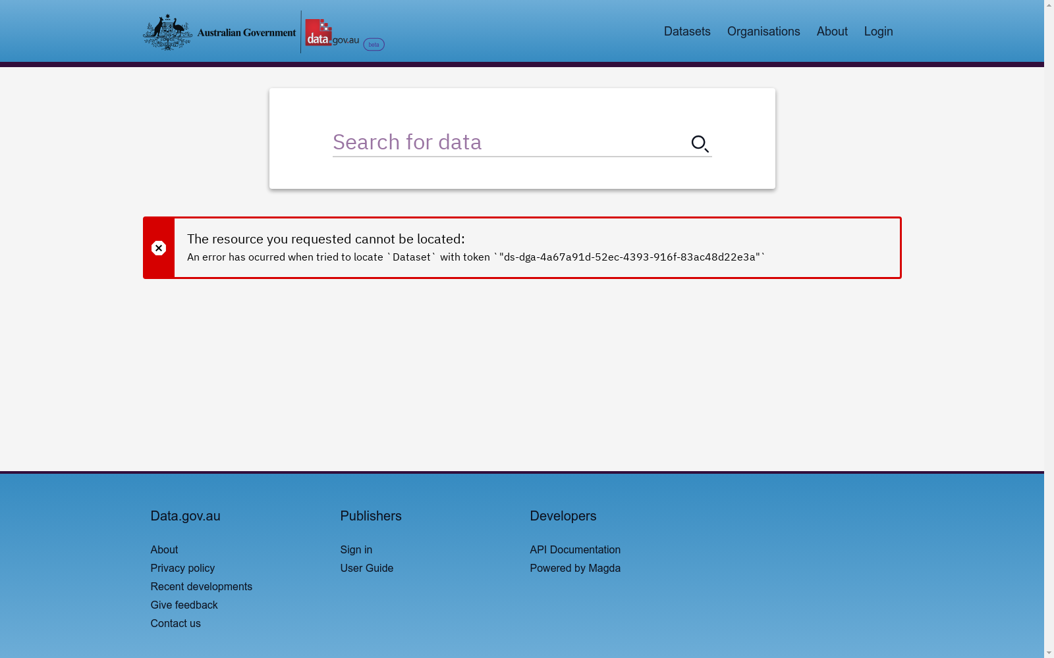Open the publishers User Guide
The width and height of the screenshot is (1054, 658).
tap(366, 568)
